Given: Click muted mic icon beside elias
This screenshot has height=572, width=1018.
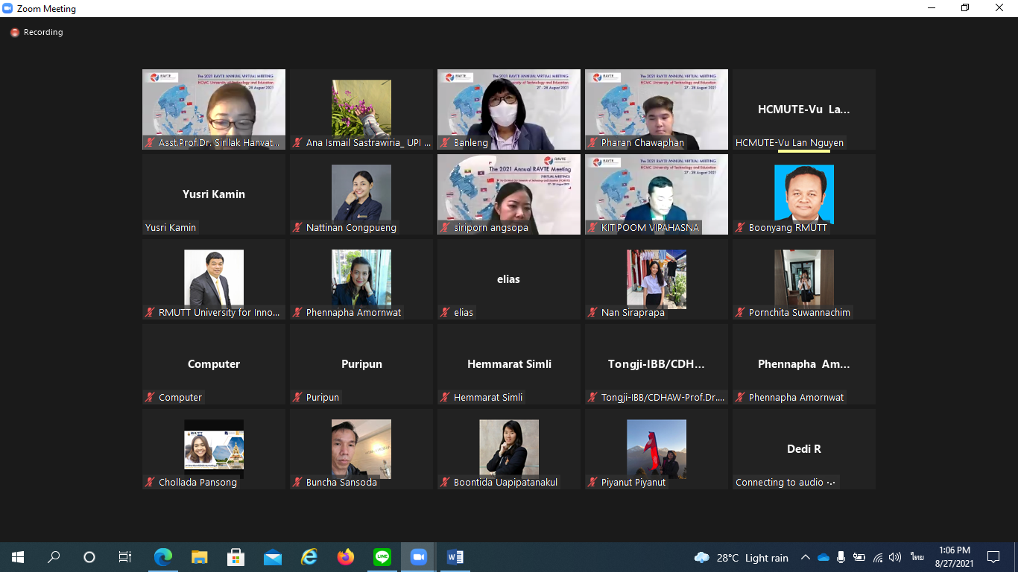Looking at the screenshot, I should pyautogui.click(x=446, y=313).
